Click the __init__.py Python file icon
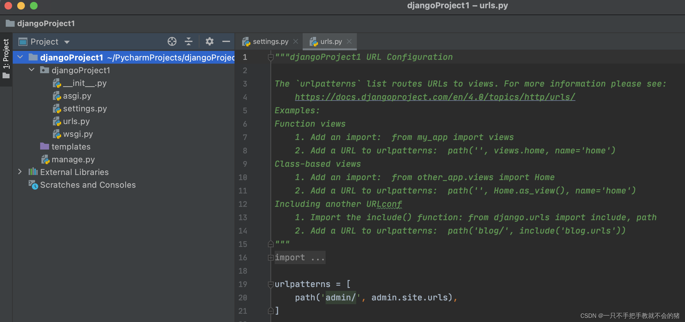Image resolution: width=685 pixels, height=322 pixels. [x=57, y=83]
